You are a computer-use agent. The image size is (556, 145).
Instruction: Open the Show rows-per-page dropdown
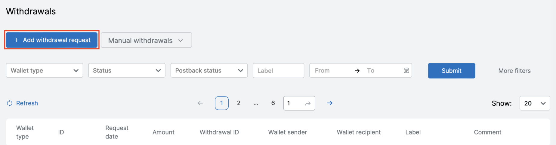535,103
